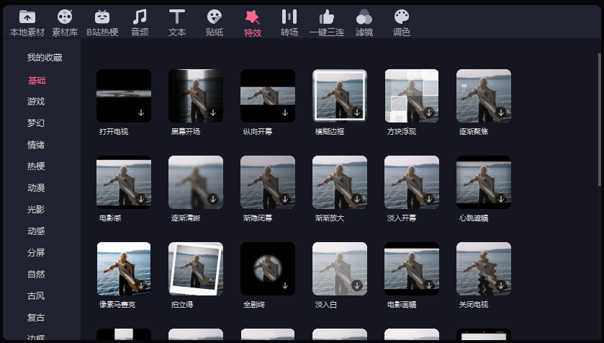Download the 逐渐清晰 effect
The height and width of the screenshot is (343, 604).
[213, 199]
